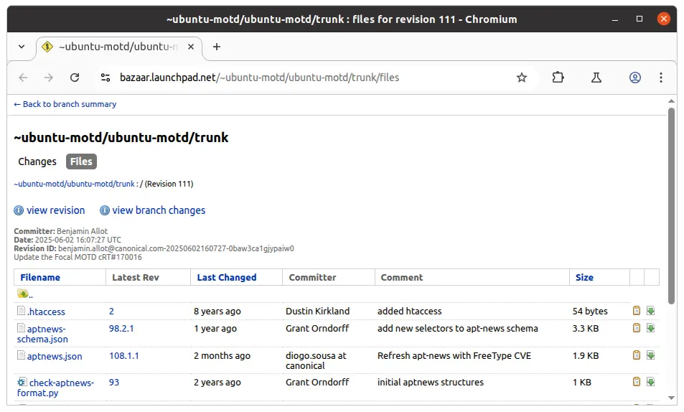Open the view branch changes link
This screenshot has width=684, height=412.
pos(159,210)
